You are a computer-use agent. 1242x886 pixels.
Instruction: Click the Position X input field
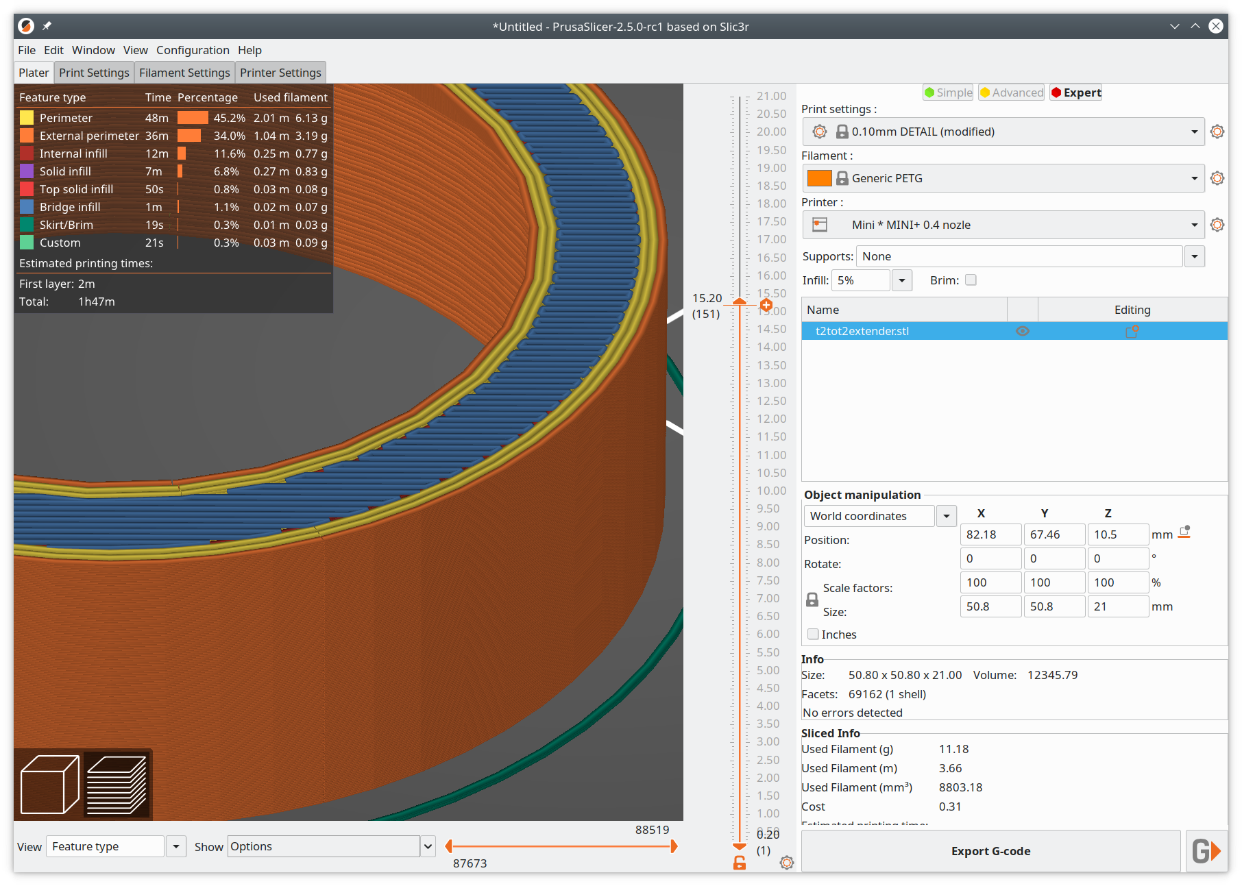[x=990, y=534]
